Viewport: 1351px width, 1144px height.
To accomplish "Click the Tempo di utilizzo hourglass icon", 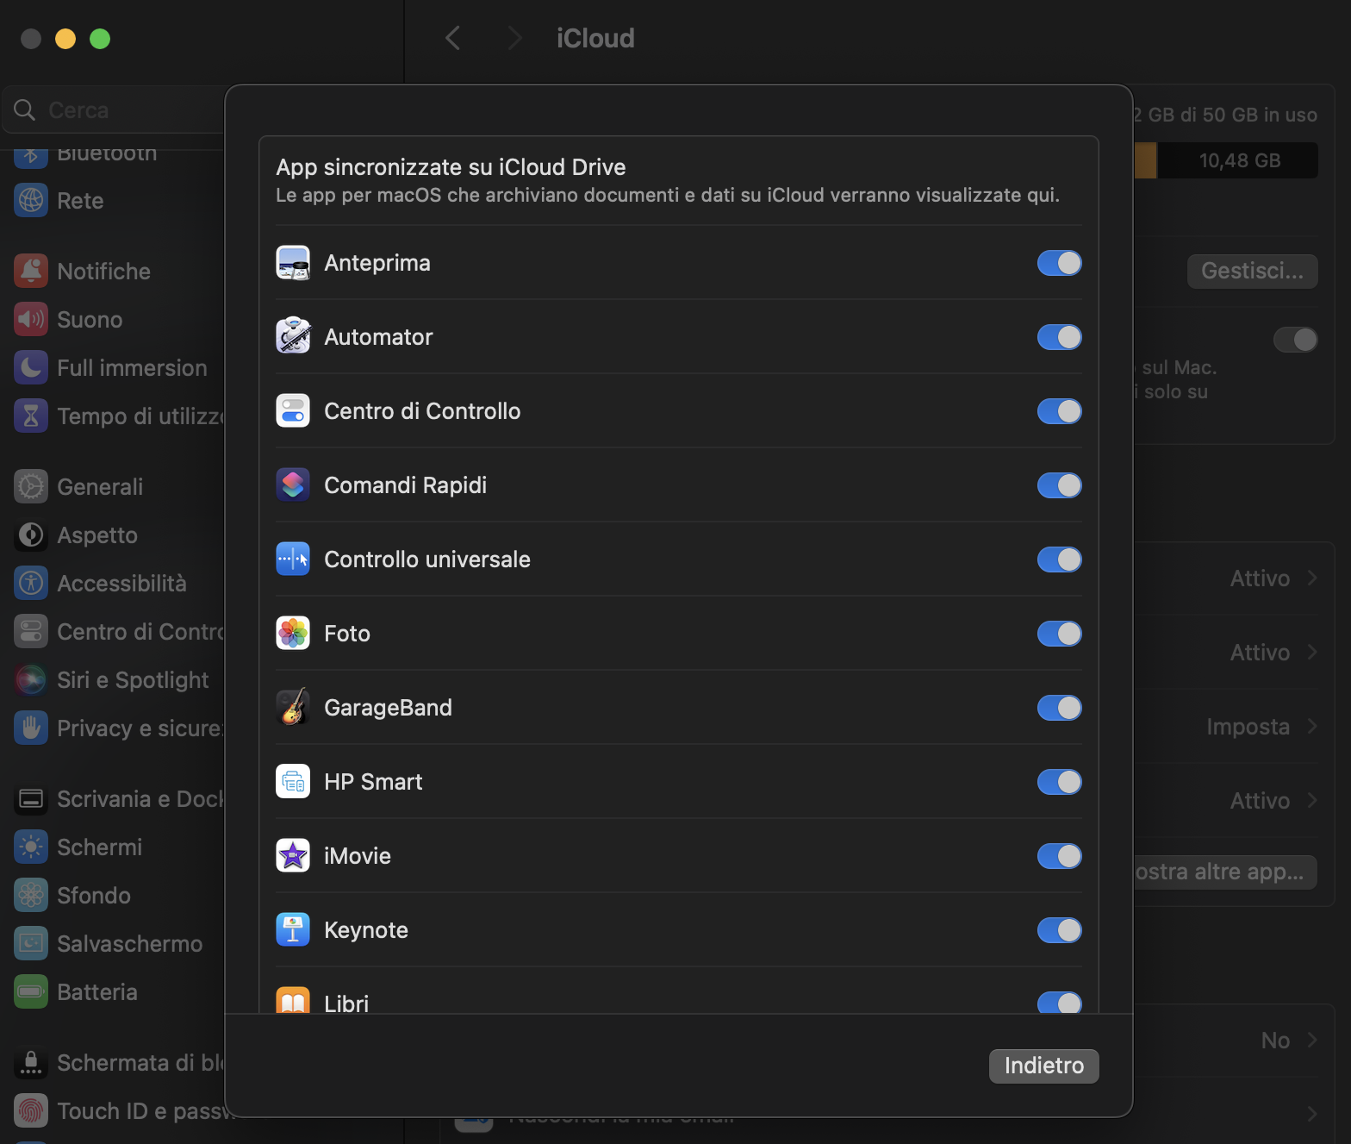I will [x=31, y=416].
